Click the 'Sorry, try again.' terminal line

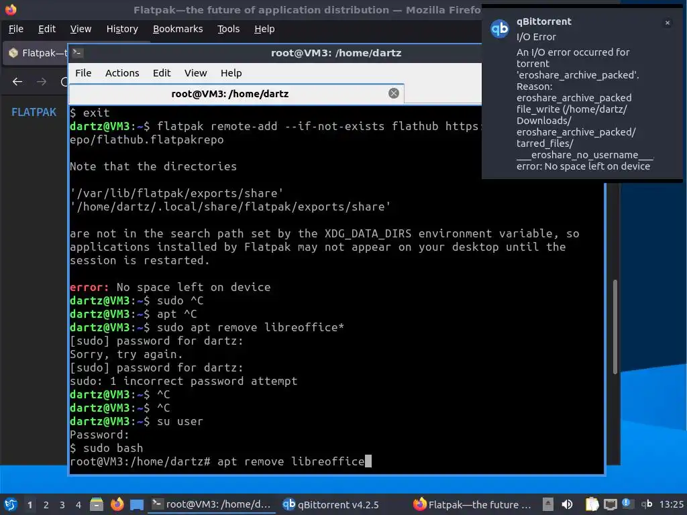click(126, 354)
